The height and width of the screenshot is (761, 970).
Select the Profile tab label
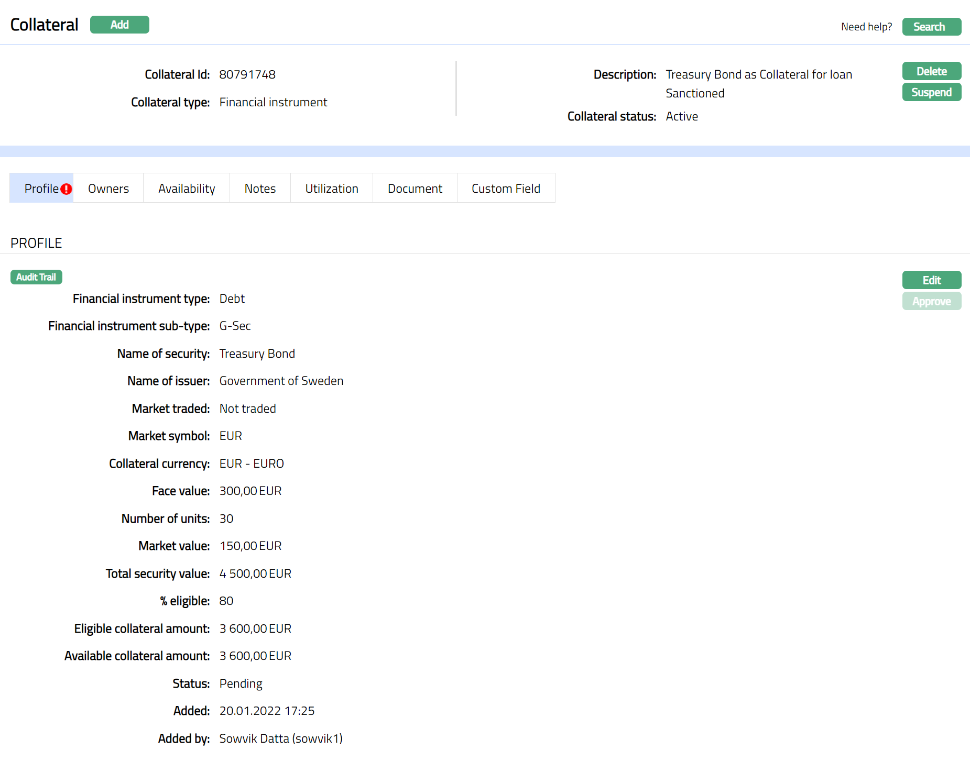click(x=41, y=189)
